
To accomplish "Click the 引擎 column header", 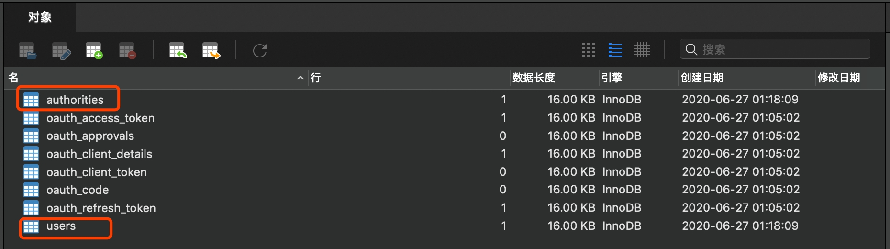I will tap(612, 78).
